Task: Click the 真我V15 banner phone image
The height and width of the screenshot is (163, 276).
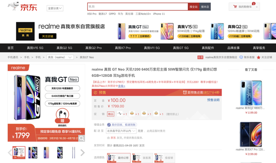Action: pyautogui.click(x=167, y=31)
